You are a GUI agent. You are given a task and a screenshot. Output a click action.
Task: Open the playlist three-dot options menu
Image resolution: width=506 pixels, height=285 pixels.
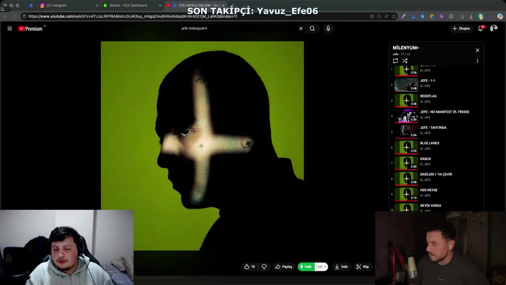[x=477, y=61]
